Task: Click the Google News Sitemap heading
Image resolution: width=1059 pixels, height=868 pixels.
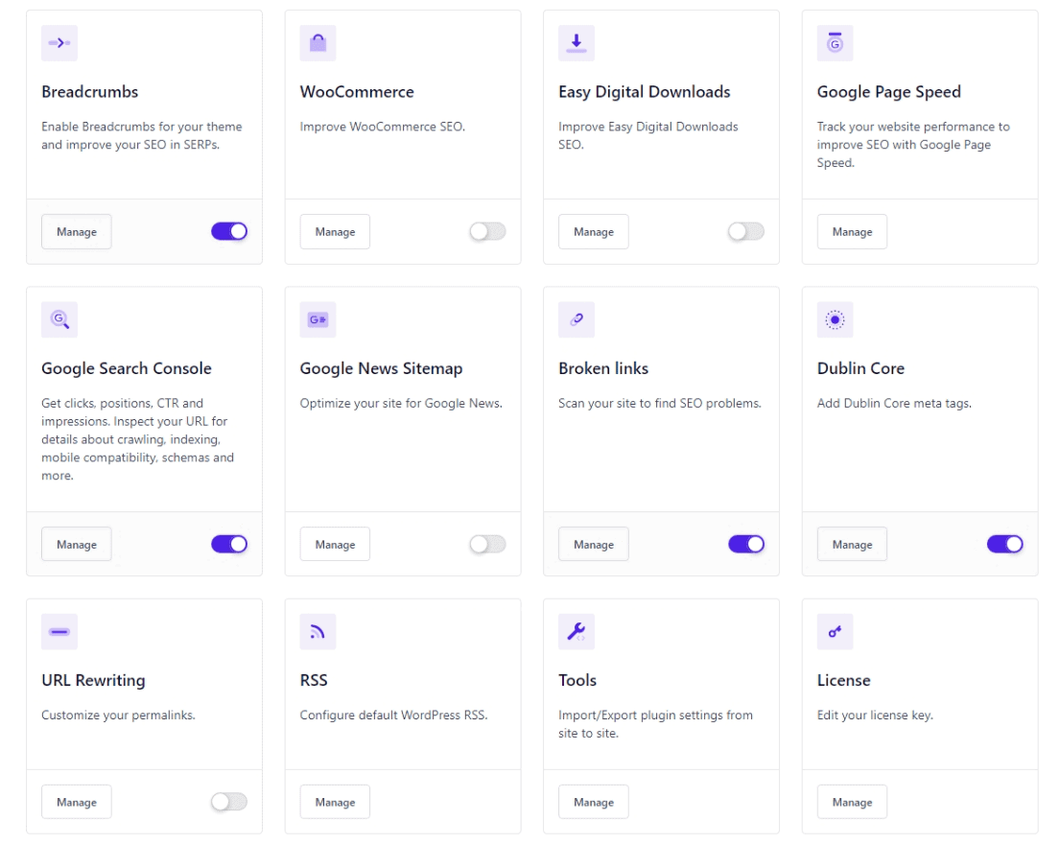Action: (x=381, y=369)
